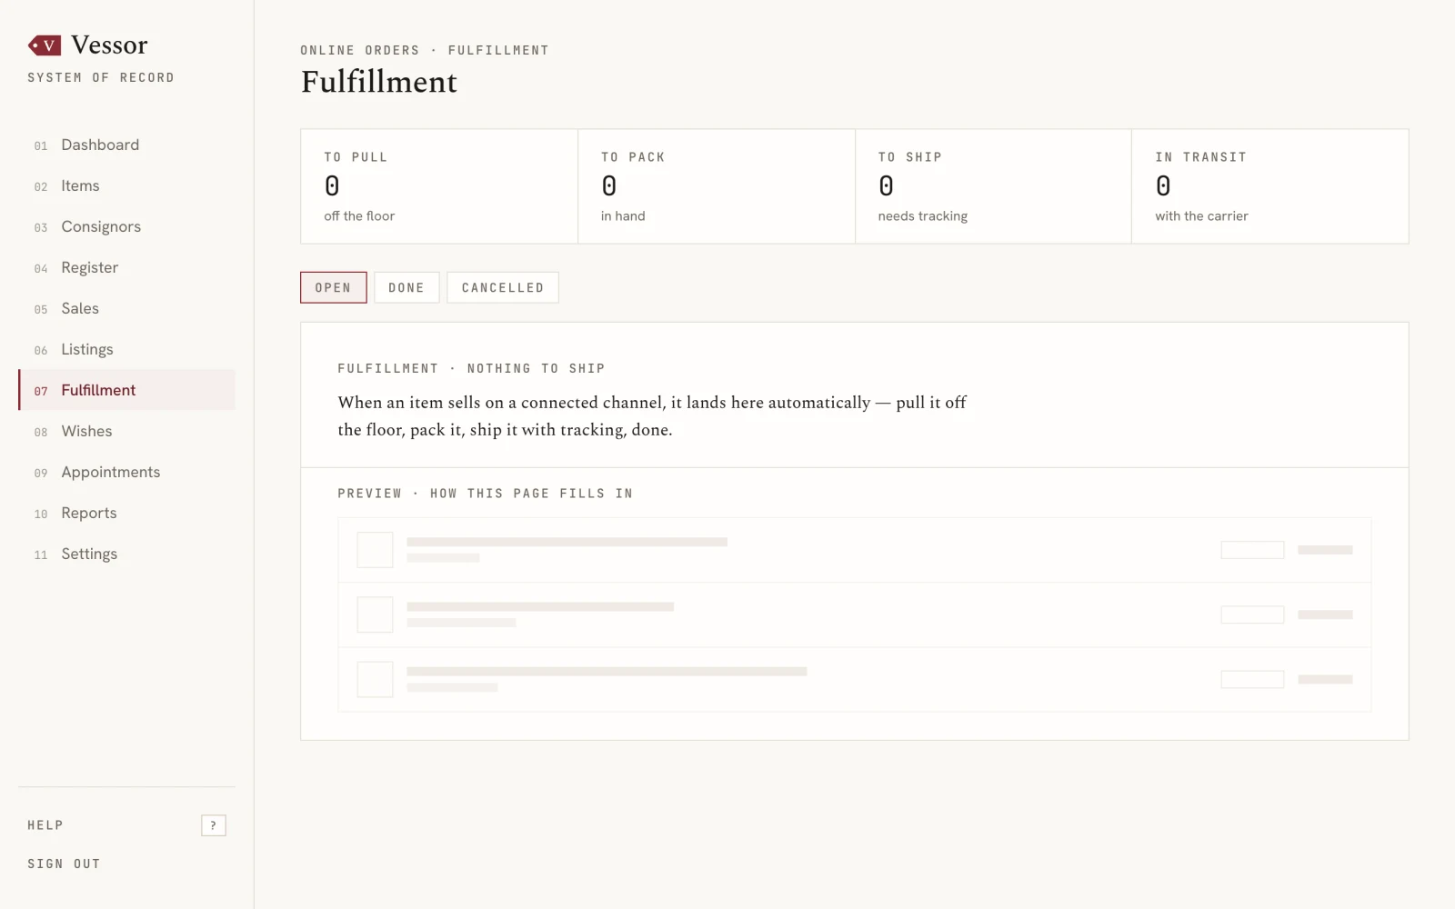Click the To Ship stat card
This screenshot has width=1455, height=909.
[993, 186]
